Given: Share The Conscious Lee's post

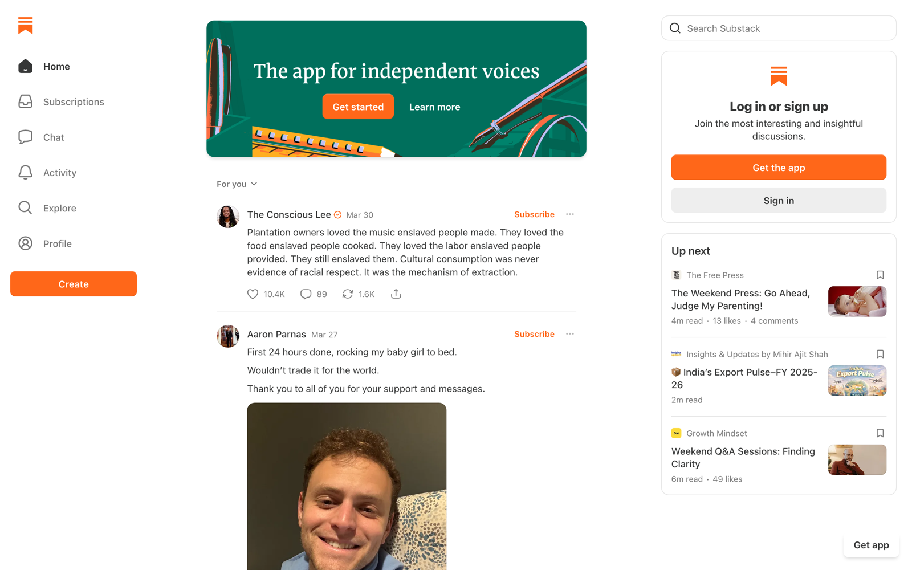Looking at the screenshot, I should 396,294.
